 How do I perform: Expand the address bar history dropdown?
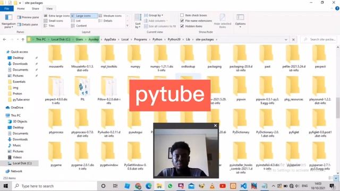tap(286, 40)
